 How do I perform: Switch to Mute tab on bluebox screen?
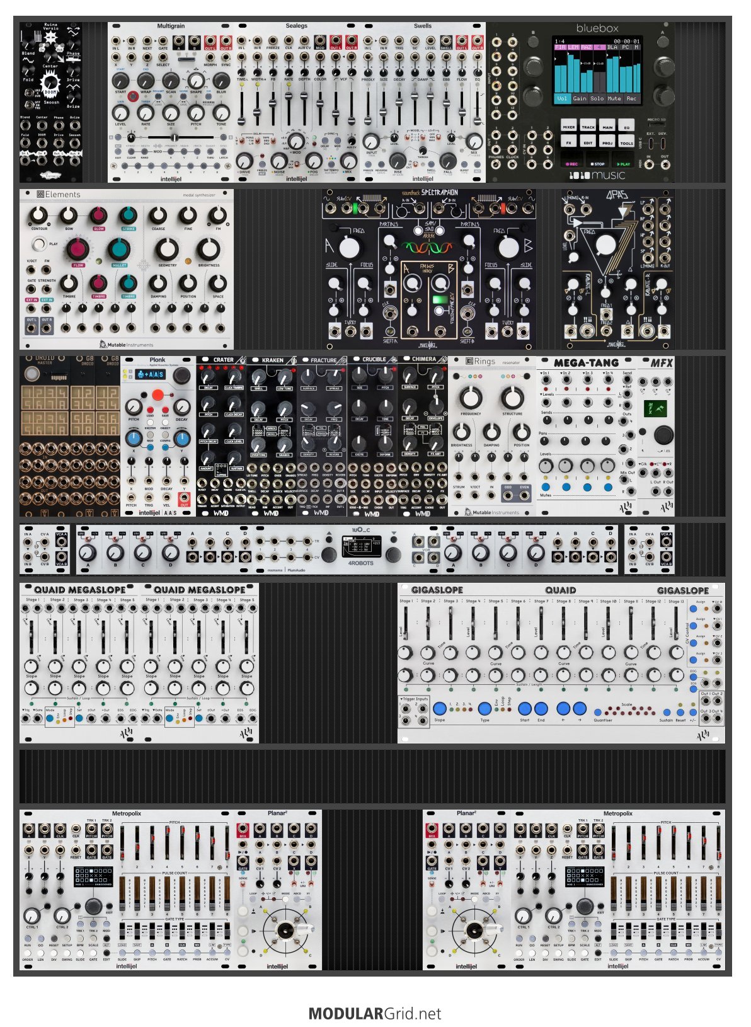click(614, 98)
